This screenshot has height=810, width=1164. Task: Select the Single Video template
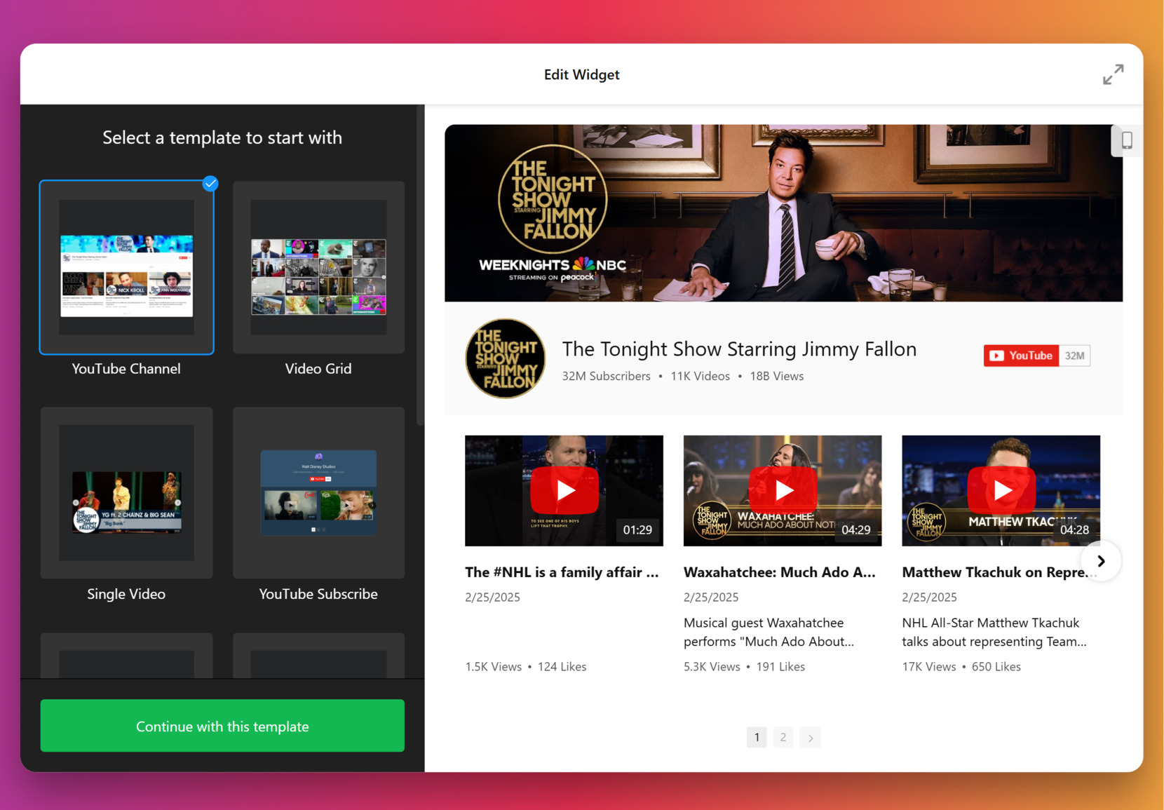coord(126,492)
